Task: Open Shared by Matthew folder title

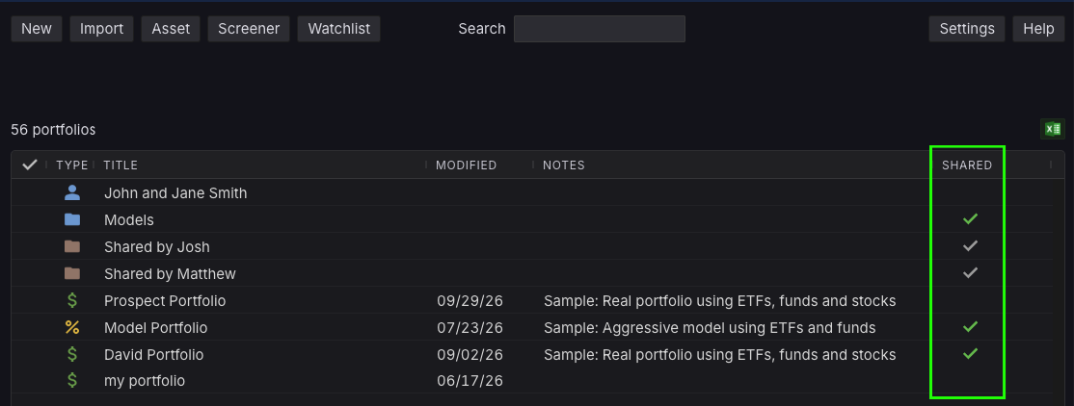Action: click(x=170, y=274)
